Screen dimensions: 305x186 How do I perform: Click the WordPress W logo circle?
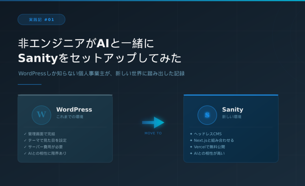tap(41, 115)
